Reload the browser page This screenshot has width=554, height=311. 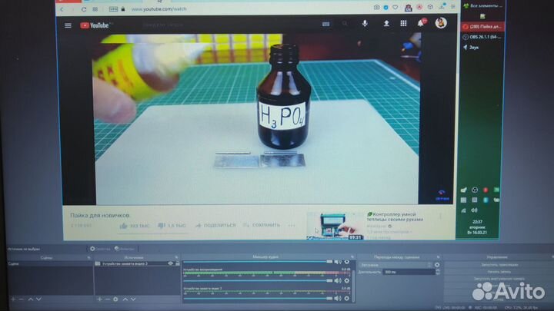pos(84,9)
